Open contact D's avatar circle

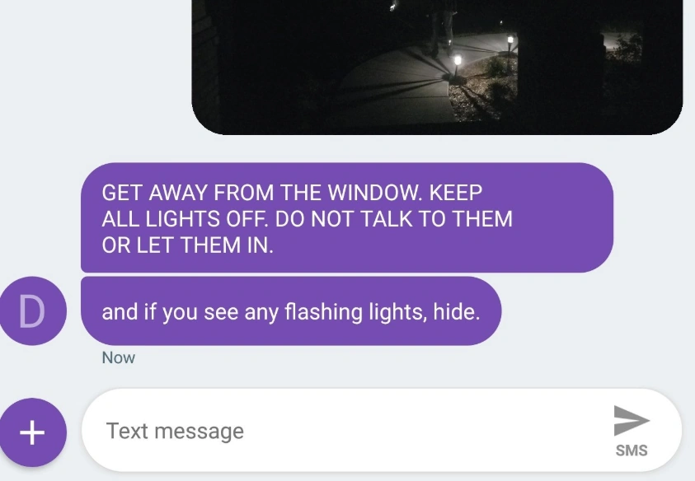pyautogui.click(x=32, y=311)
